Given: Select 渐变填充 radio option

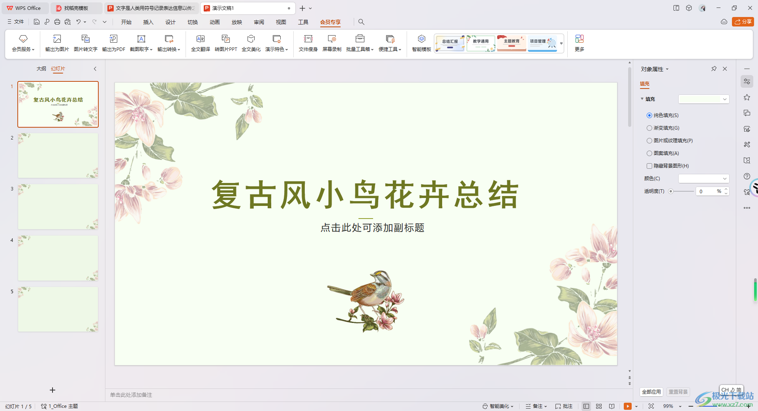Looking at the screenshot, I should click(x=649, y=128).
